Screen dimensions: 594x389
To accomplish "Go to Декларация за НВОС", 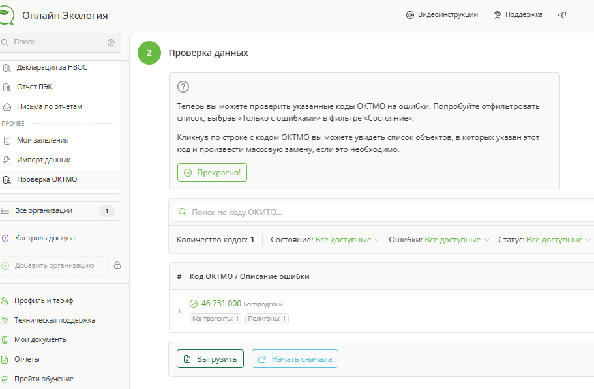I will [x=52, y=67].
